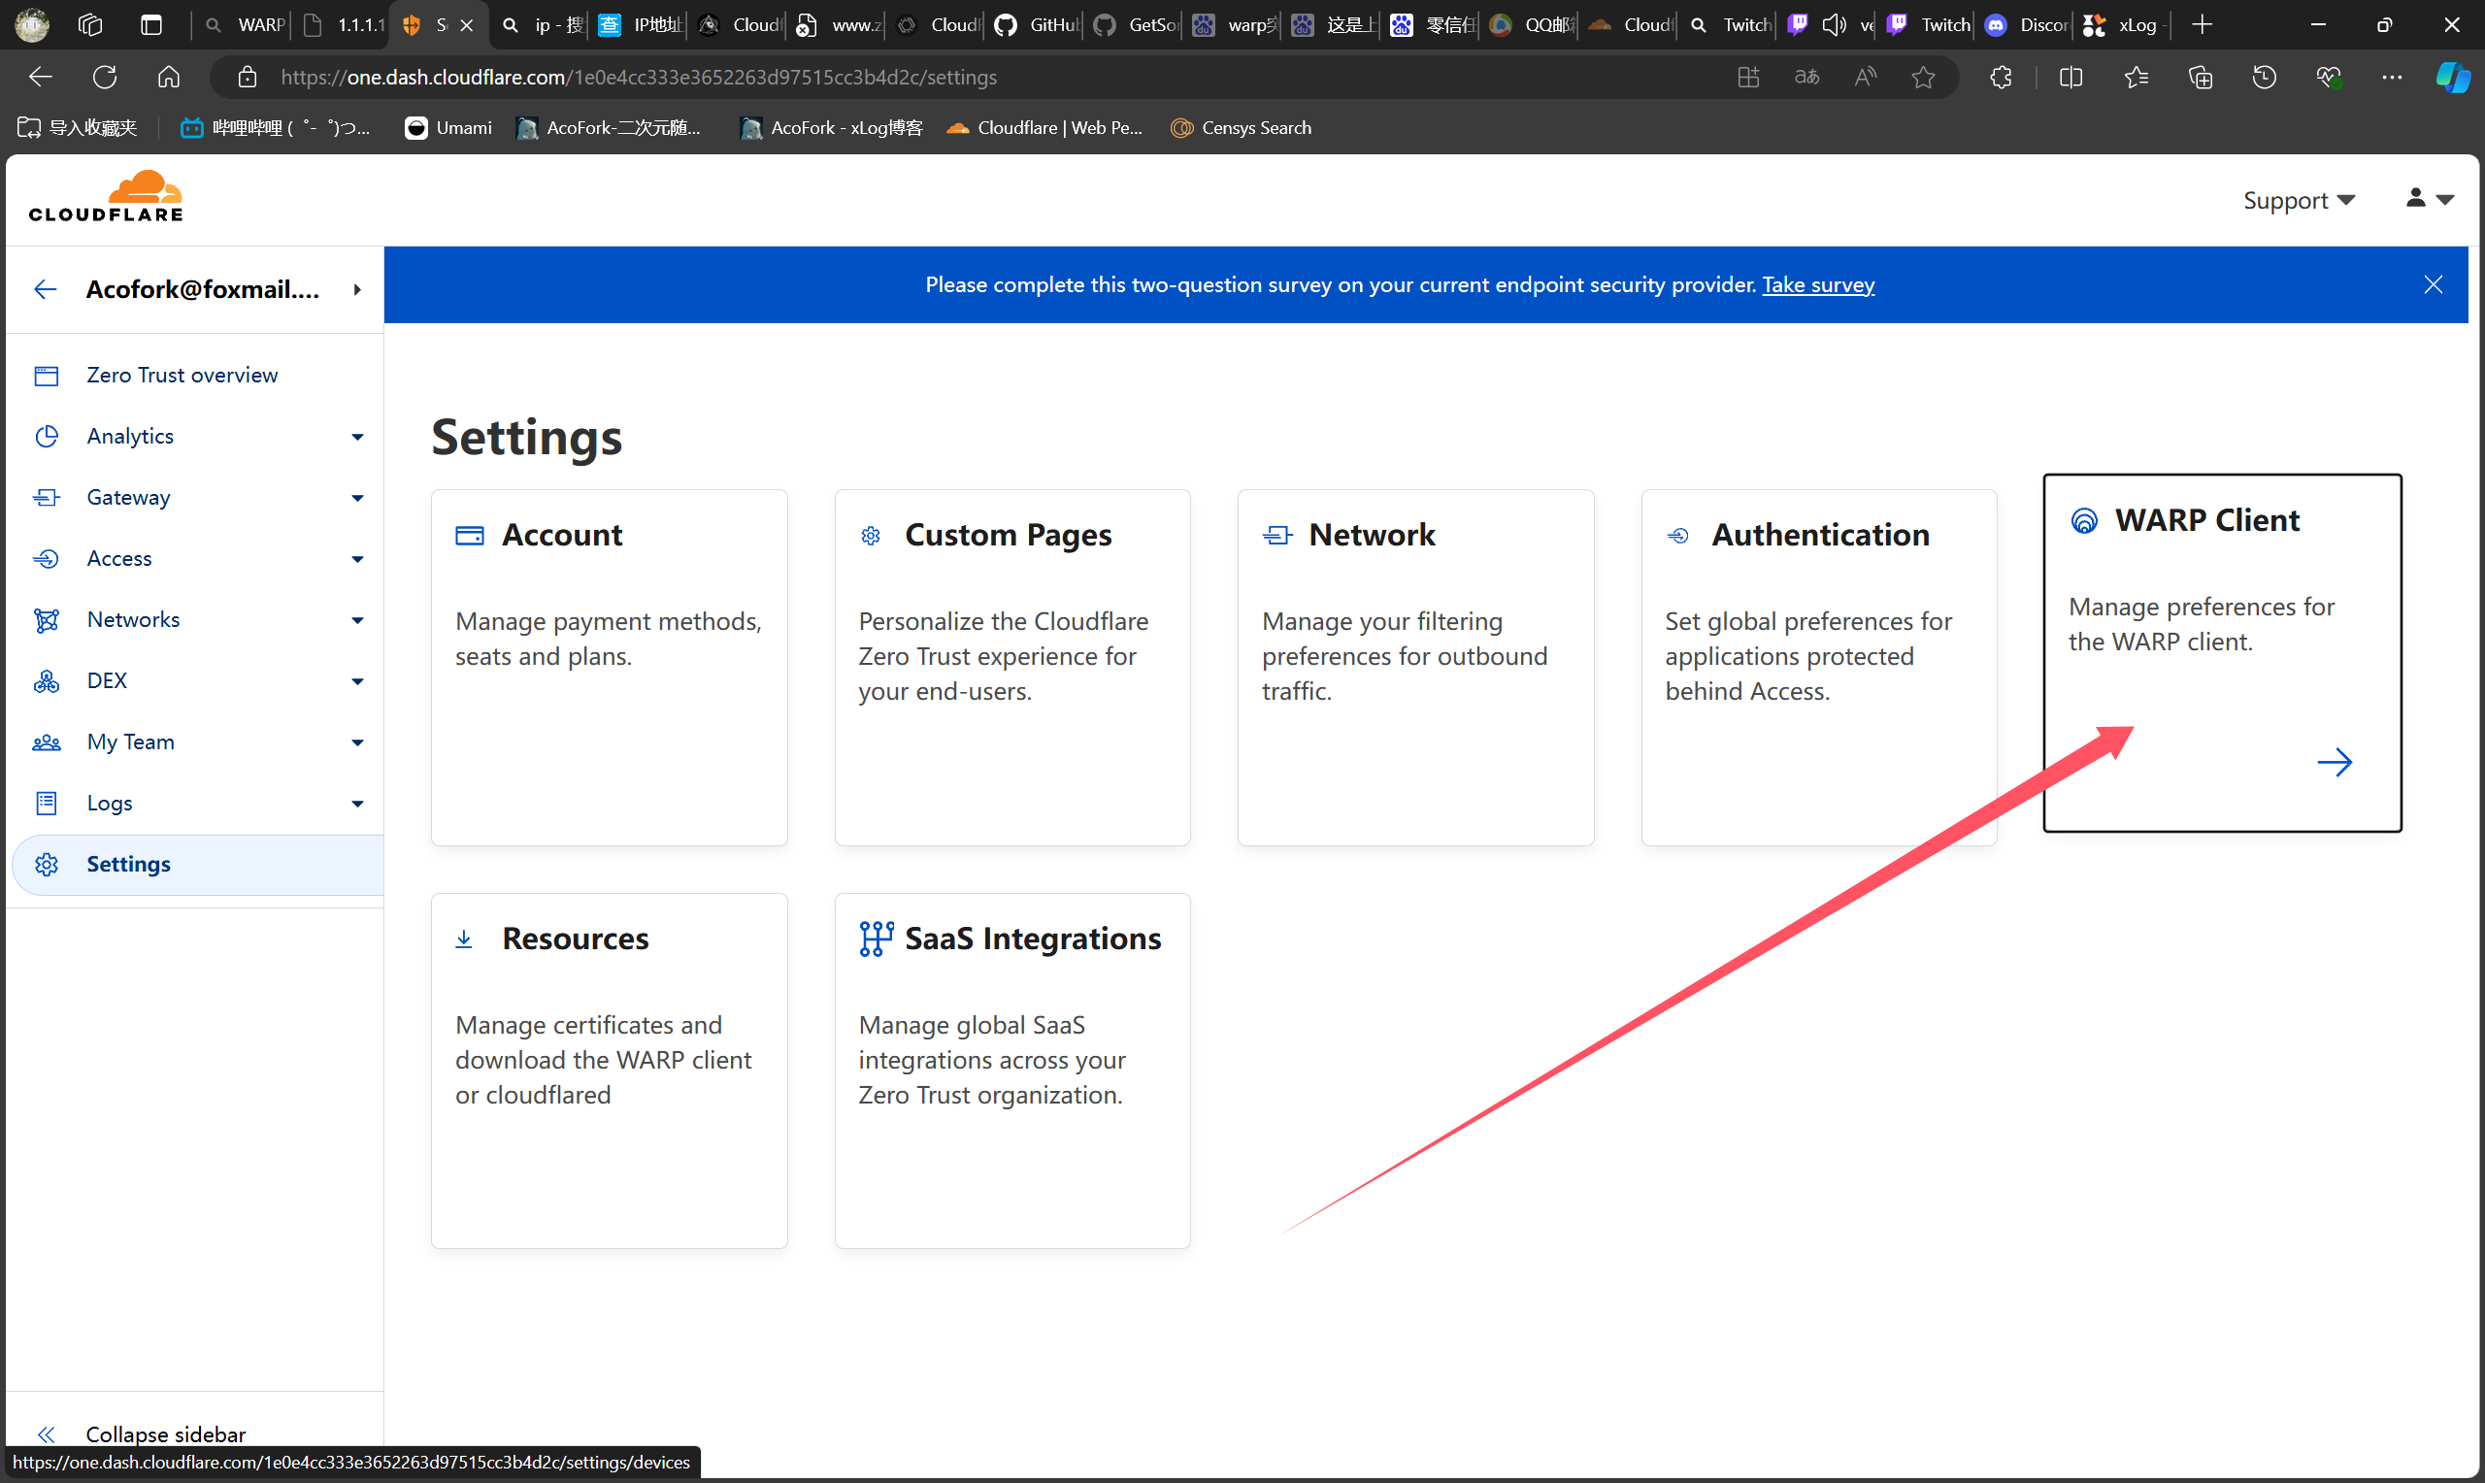Switch to the GitHub tab
Image resolution: width=2485 pixels, height=1483 pixels.
(x=1035, y=25)
